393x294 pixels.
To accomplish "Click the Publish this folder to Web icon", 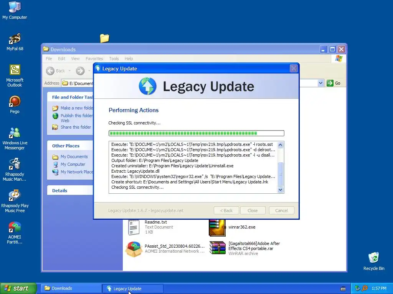I will [55, 116].
